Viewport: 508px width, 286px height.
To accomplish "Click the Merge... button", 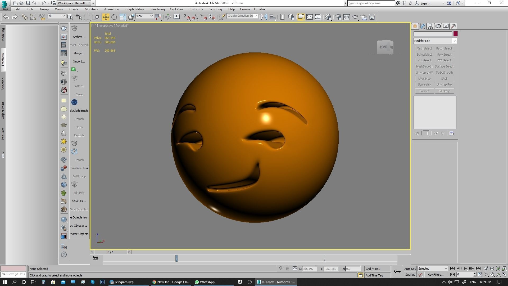I will pos(79,53).
